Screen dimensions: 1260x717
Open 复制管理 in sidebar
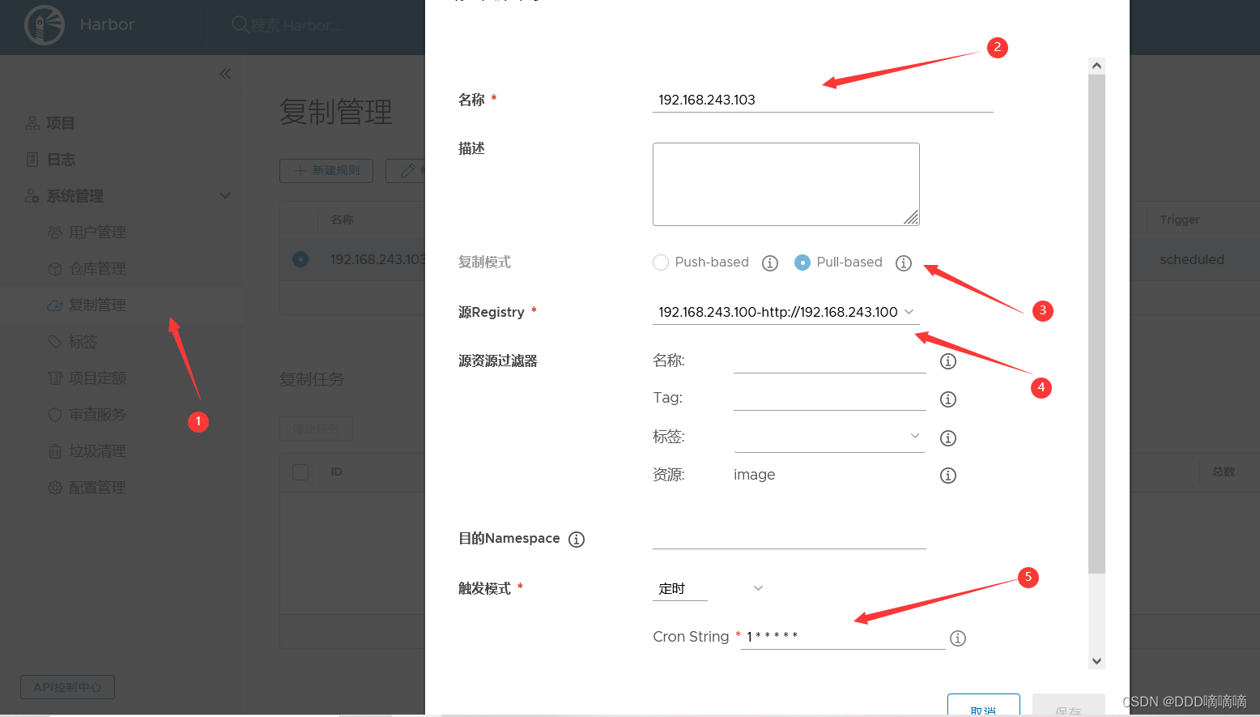tap(97, 305)
